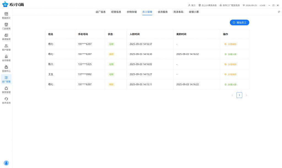The height and width of the screenshot is (168, 282).
Task: Open 联营管理 sidebar section
Action: pyautogui.click(x=6, y=90)
